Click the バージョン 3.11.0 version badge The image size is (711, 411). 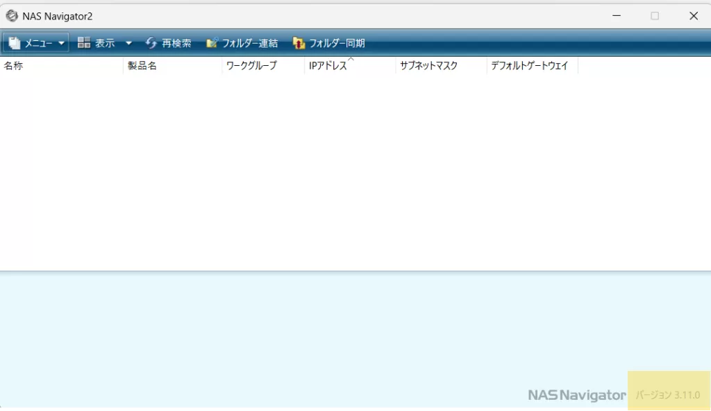click(668, 394)
